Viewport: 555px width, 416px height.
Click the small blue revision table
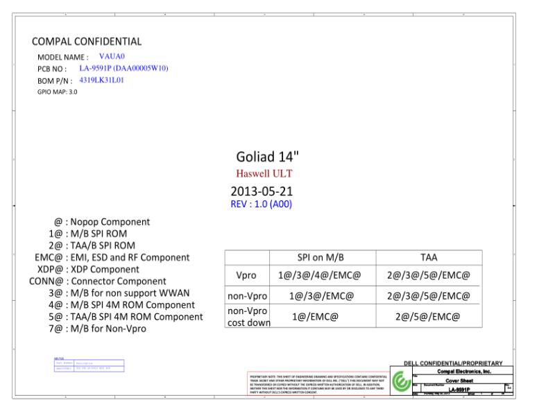(x=89, y=365)
